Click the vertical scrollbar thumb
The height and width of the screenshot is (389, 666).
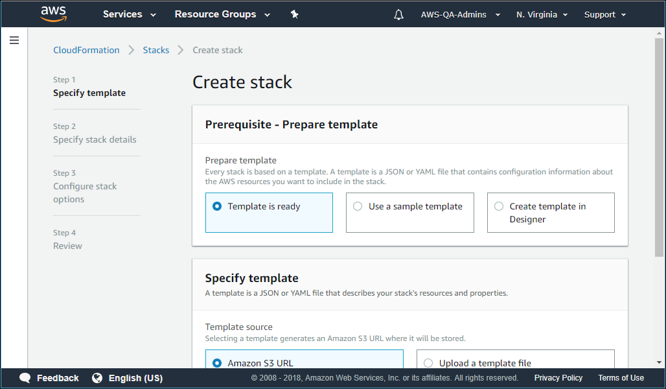coord(660,148)
